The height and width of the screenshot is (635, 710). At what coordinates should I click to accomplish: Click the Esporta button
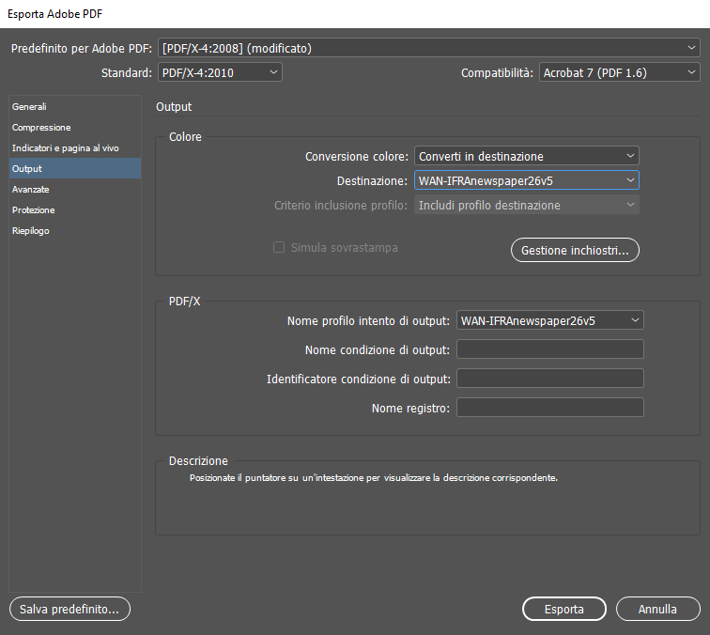pos(564,610)
